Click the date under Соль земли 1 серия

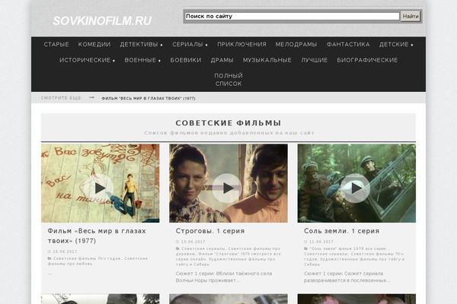pyautogui.click(x=321, y=242)
